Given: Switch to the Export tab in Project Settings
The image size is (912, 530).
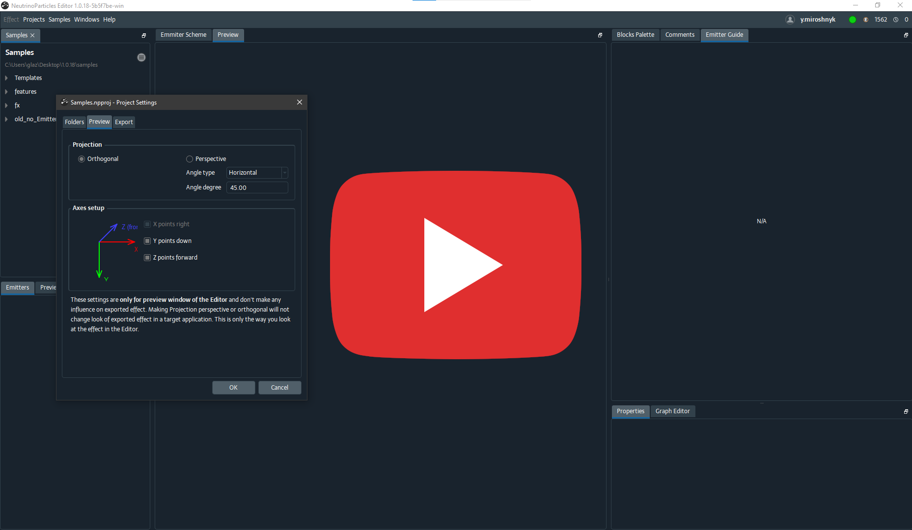Looking at the screenshot, I should pos(124,122).
